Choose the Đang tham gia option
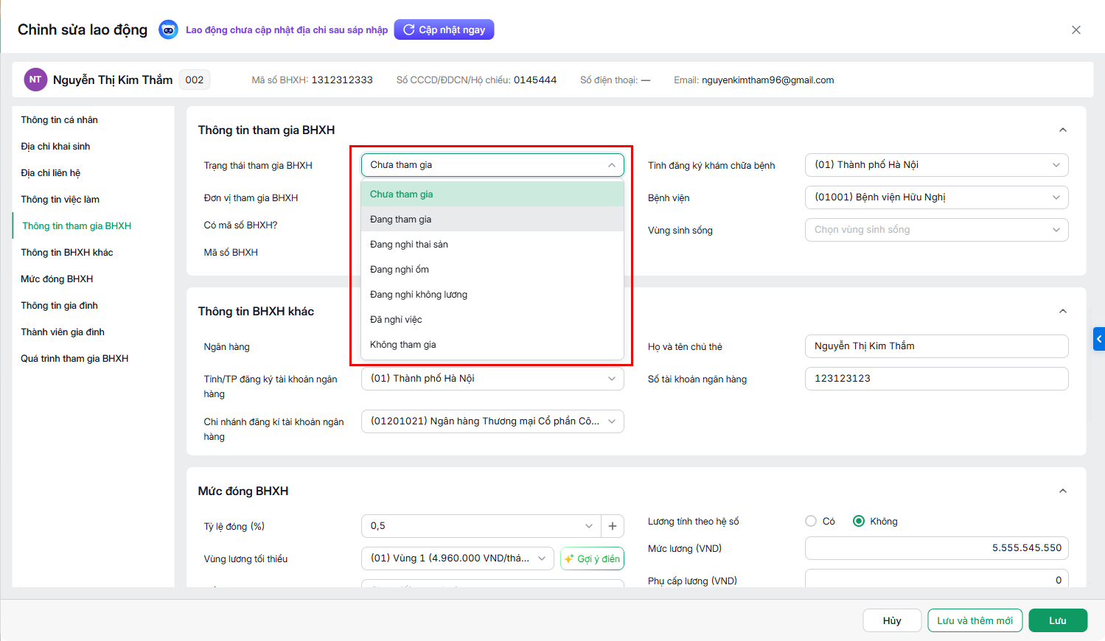 coord(492,220)
